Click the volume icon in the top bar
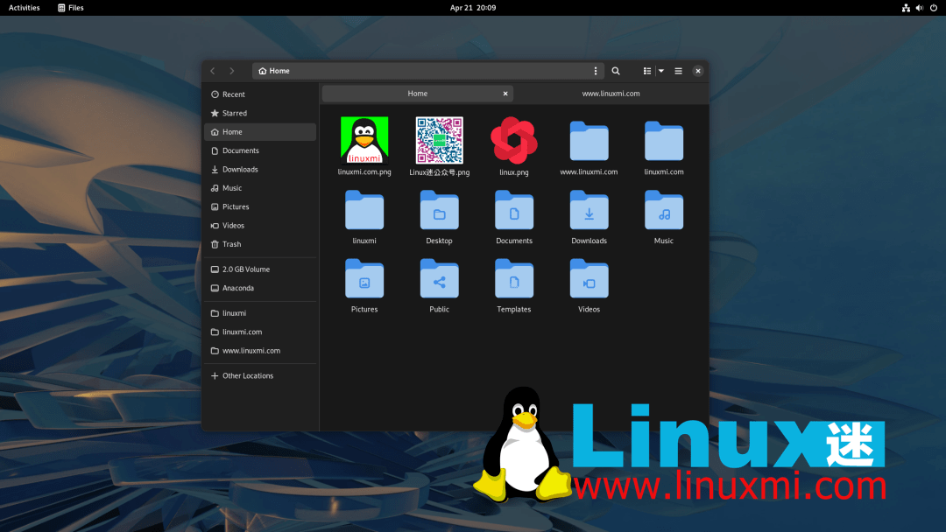This screenshot has width=946, height=532. 919,8
